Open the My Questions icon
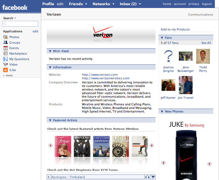This screenshot has width=219, height=180. [5, 59]
